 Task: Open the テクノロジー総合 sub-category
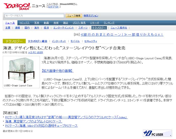click(x=37, y=41)
